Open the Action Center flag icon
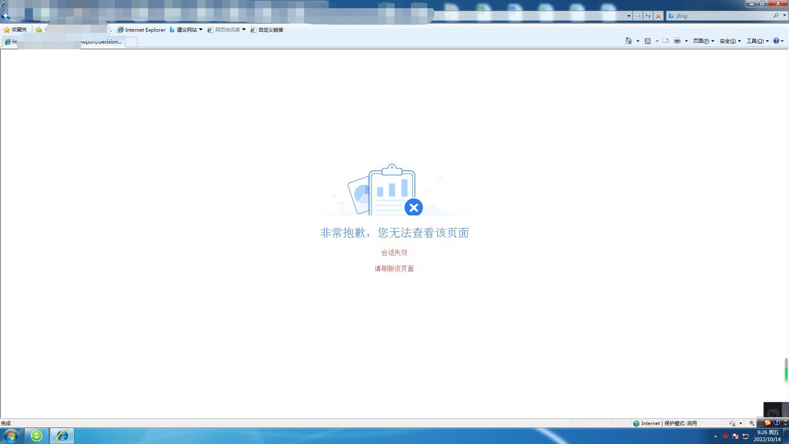This screenshot has height=444, width=789. [x=736, y=436]
